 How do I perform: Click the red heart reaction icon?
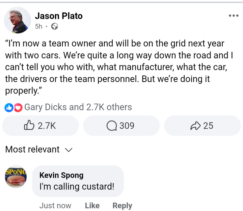(18, 108)
